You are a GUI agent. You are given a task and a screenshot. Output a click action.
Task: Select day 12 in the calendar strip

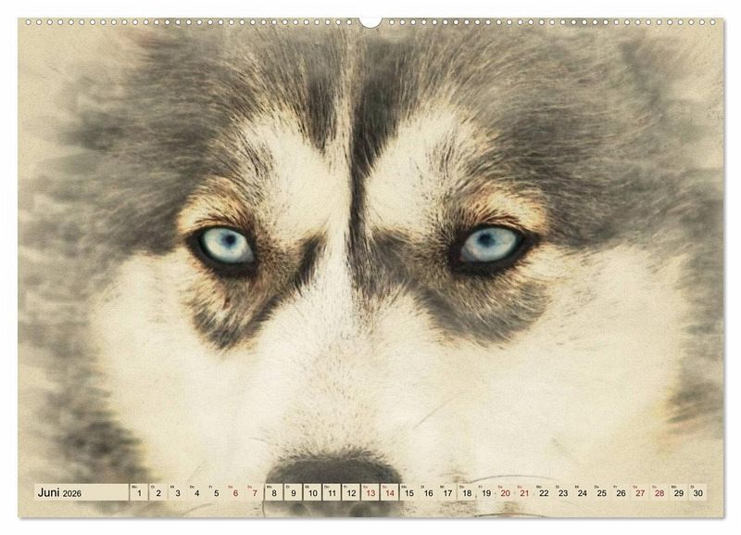pos(351,492)
